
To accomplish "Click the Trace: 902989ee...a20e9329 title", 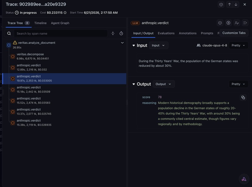I will point(36,4).
